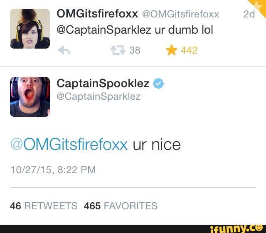Click the favorited corner ribbon star

(258, 7)
